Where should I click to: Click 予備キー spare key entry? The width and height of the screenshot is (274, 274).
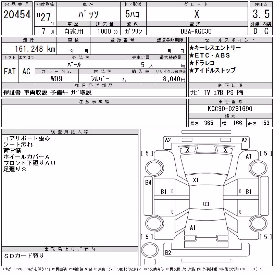pyautogui.click(x=59, y=92)
